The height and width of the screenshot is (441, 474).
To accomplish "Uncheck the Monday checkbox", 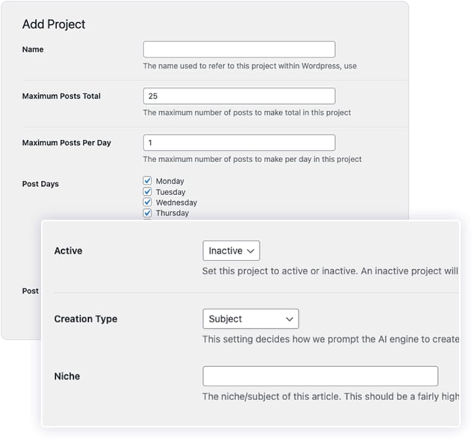I will point(147,181).
